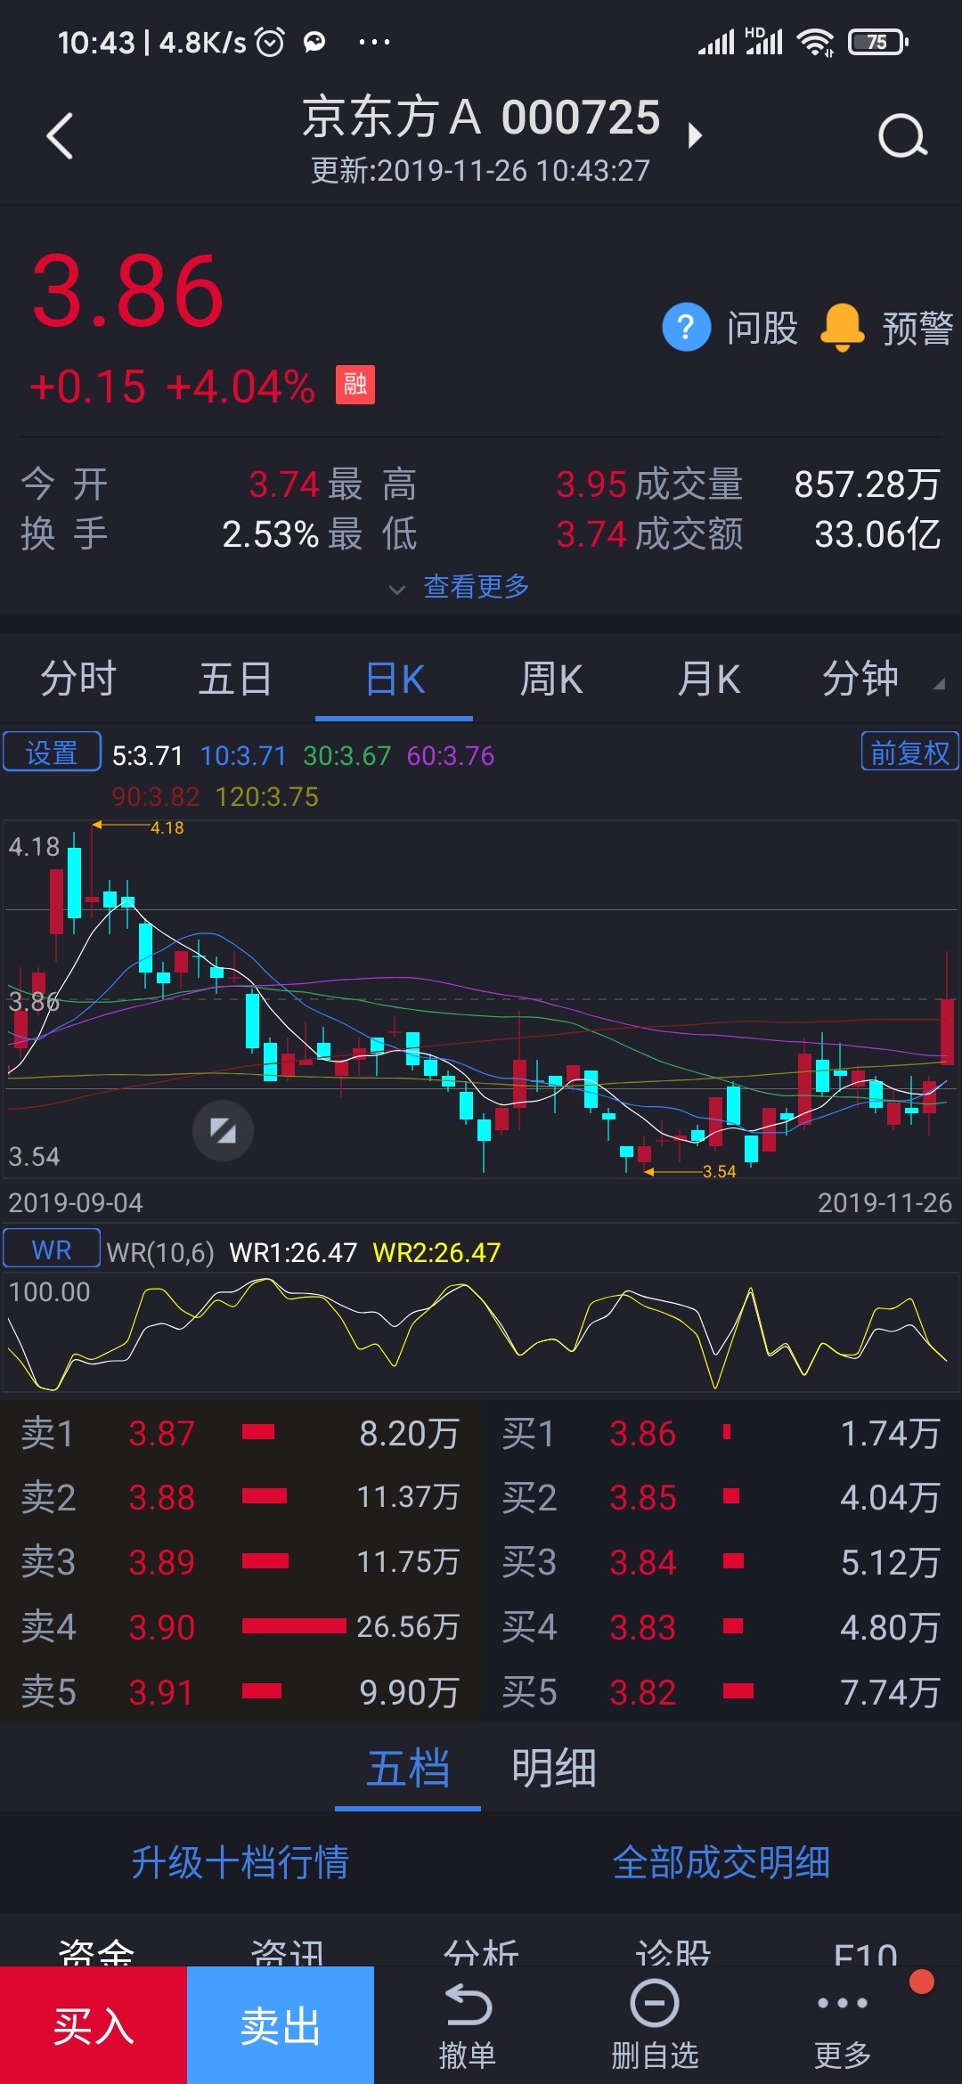Switch to the 明细 trades tab
This screenshot has width=962, height=2084.
554,1769
